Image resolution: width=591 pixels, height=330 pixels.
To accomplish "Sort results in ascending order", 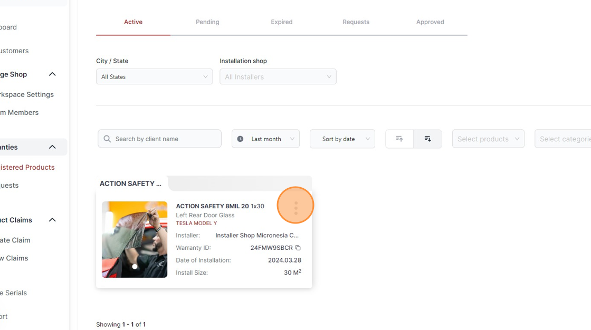I will pyautogui.click(x=399, y=139).
